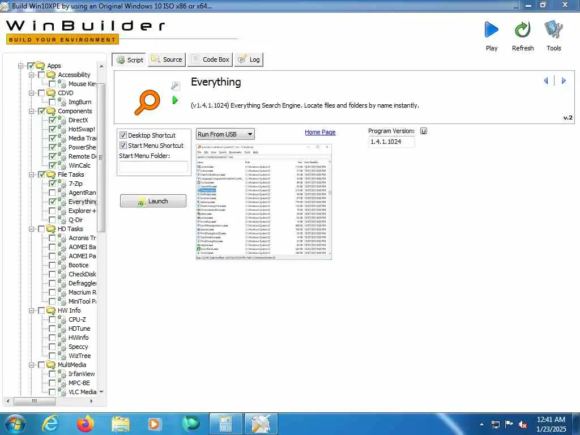Click into the Program Version field
The image size is (580, 435).
[x=391, y=142]
